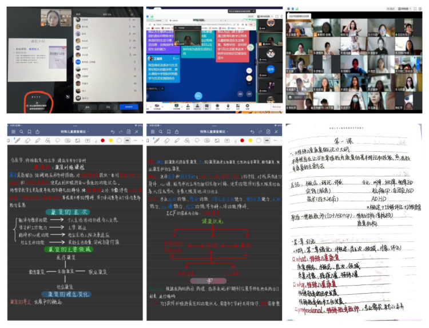Close the document in the middle notes app
This screenshot has width=429, height=328.
[276, 132]
